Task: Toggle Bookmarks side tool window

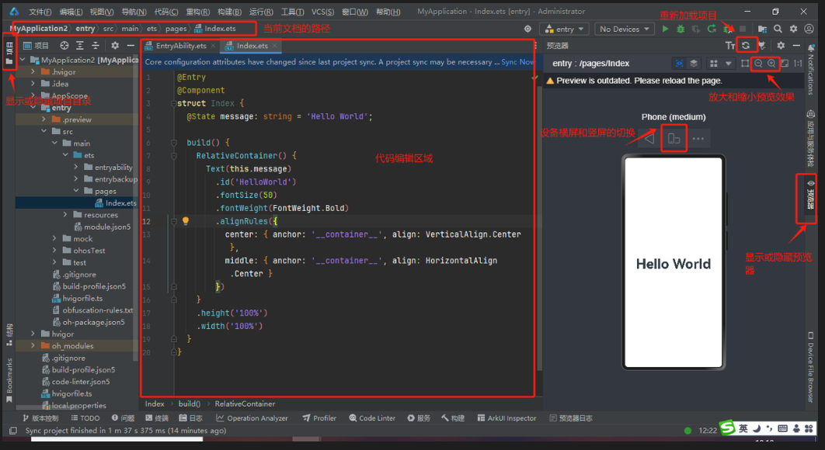Action: 9,379
